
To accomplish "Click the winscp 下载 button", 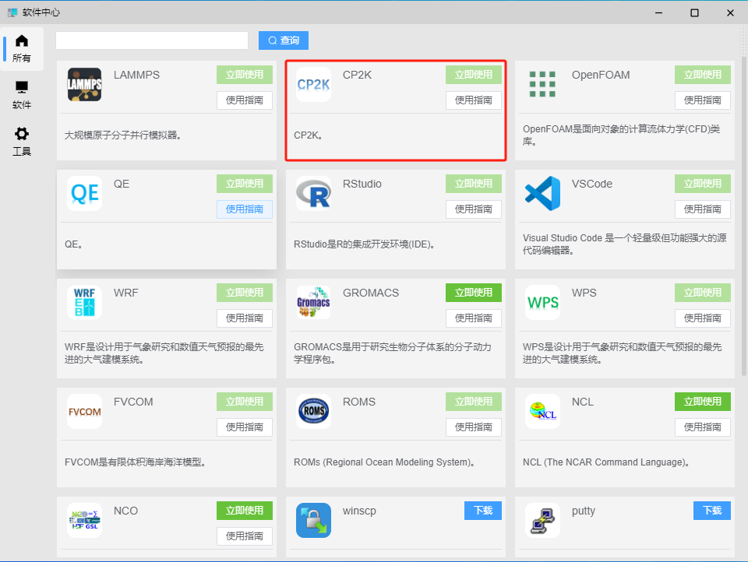I will (x=483, y=511).
